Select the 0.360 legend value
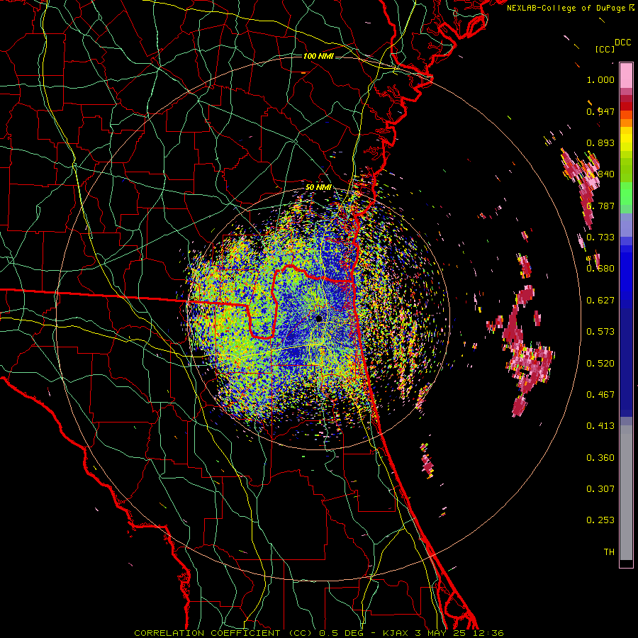The height and width of the screenshot is (638, 638). click(x=600, y=458)
